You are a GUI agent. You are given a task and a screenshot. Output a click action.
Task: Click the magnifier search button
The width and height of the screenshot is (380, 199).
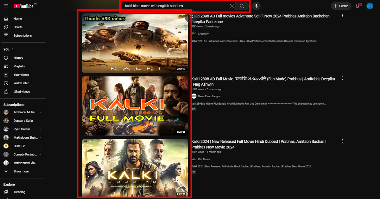click(242, 6)
